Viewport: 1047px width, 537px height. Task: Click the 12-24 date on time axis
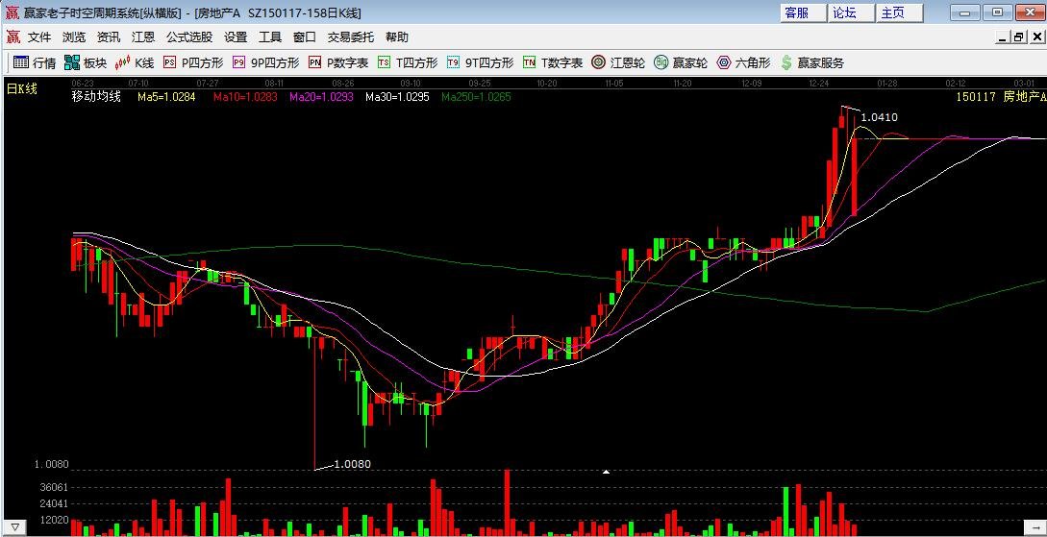click(818, 84)
